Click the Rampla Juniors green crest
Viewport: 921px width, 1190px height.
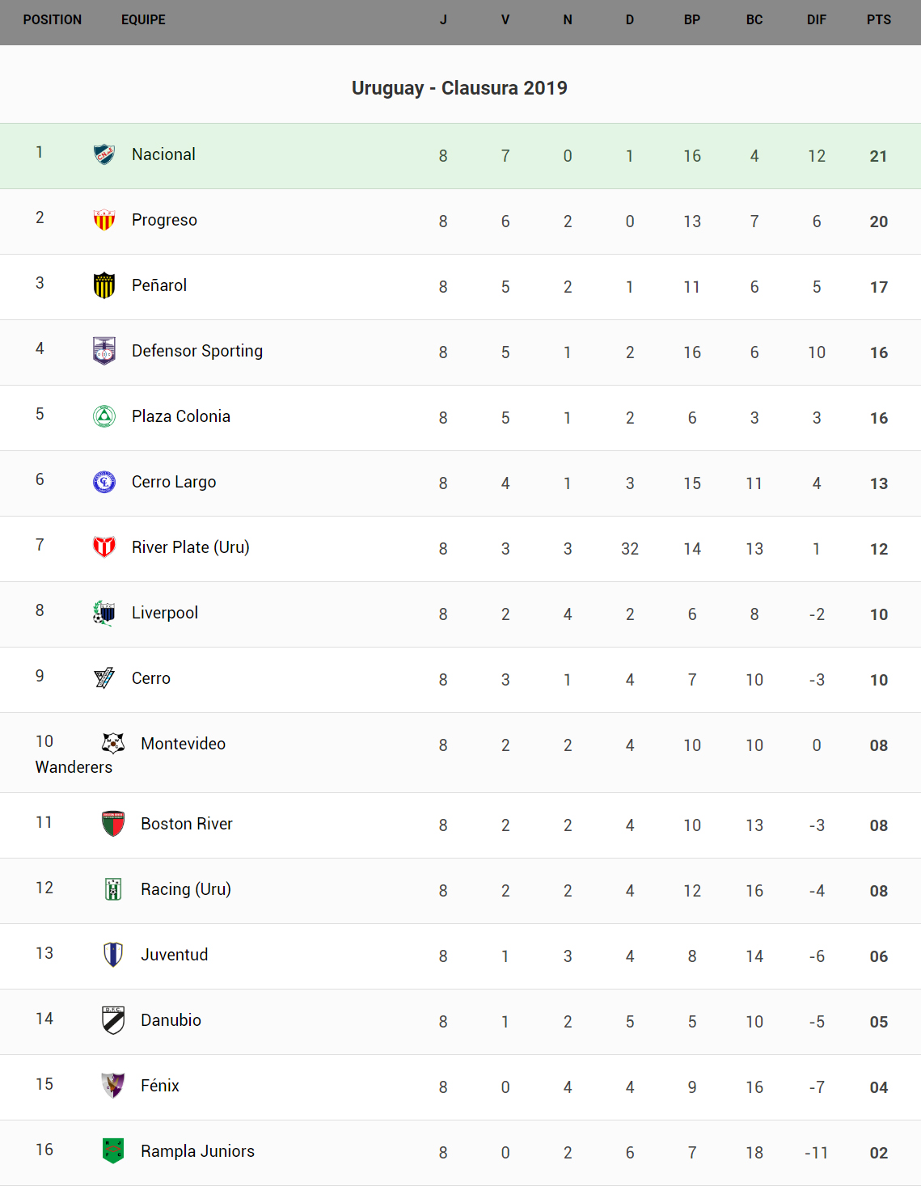coord(113,1150)
